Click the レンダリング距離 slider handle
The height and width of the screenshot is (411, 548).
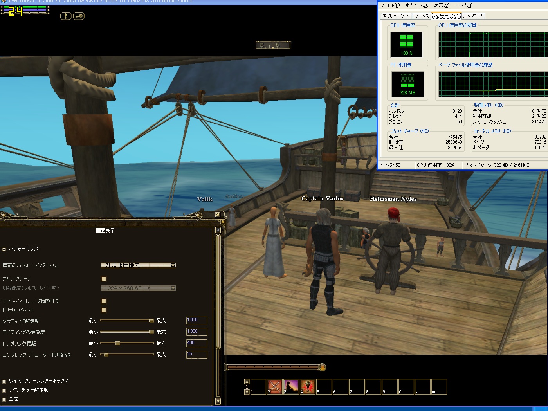(x=117, y=343)
